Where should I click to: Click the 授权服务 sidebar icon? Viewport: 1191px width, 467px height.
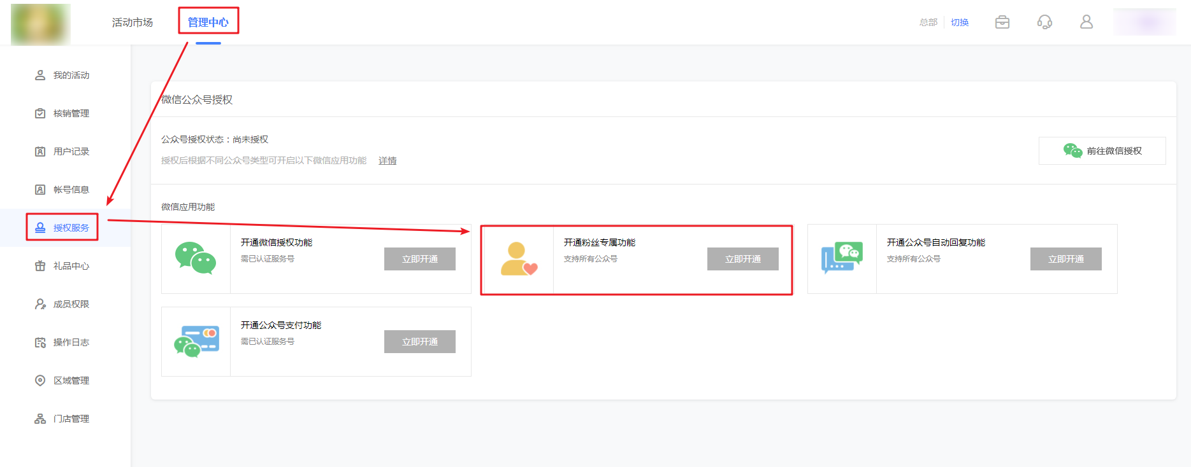click(x=40, y=228)
